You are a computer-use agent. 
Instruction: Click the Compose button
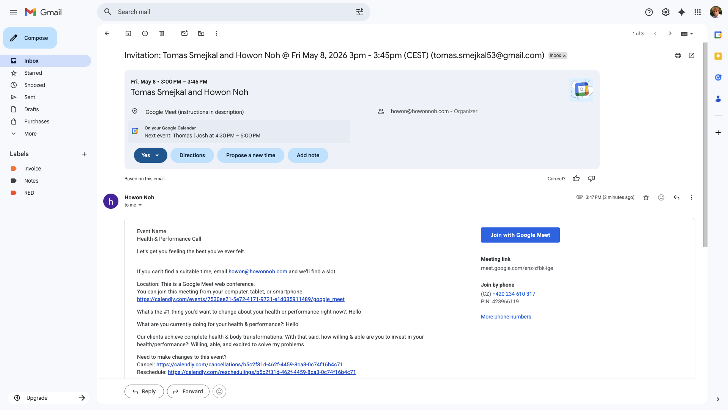pos(30,38)
